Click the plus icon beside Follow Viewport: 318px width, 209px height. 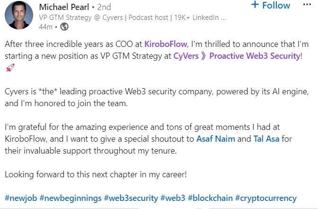tap(255, 5)
